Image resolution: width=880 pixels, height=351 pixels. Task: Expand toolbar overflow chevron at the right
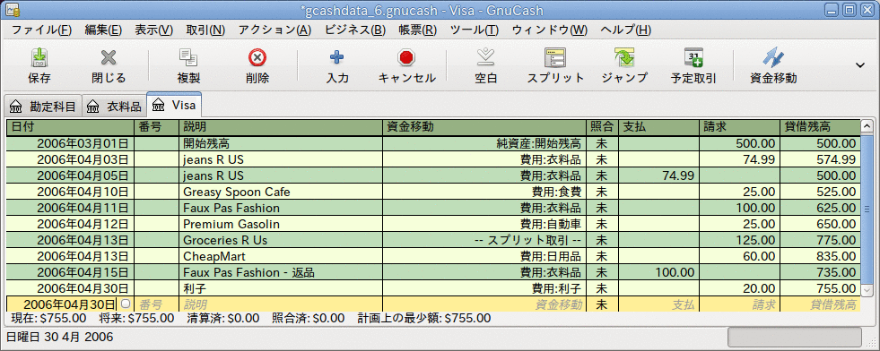tap(859, 65)
